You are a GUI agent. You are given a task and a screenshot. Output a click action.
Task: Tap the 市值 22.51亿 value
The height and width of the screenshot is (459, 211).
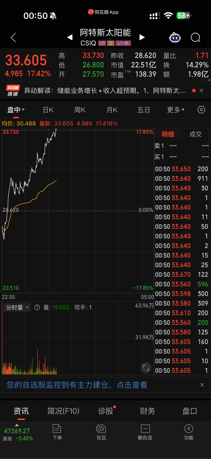click(144, 65)
